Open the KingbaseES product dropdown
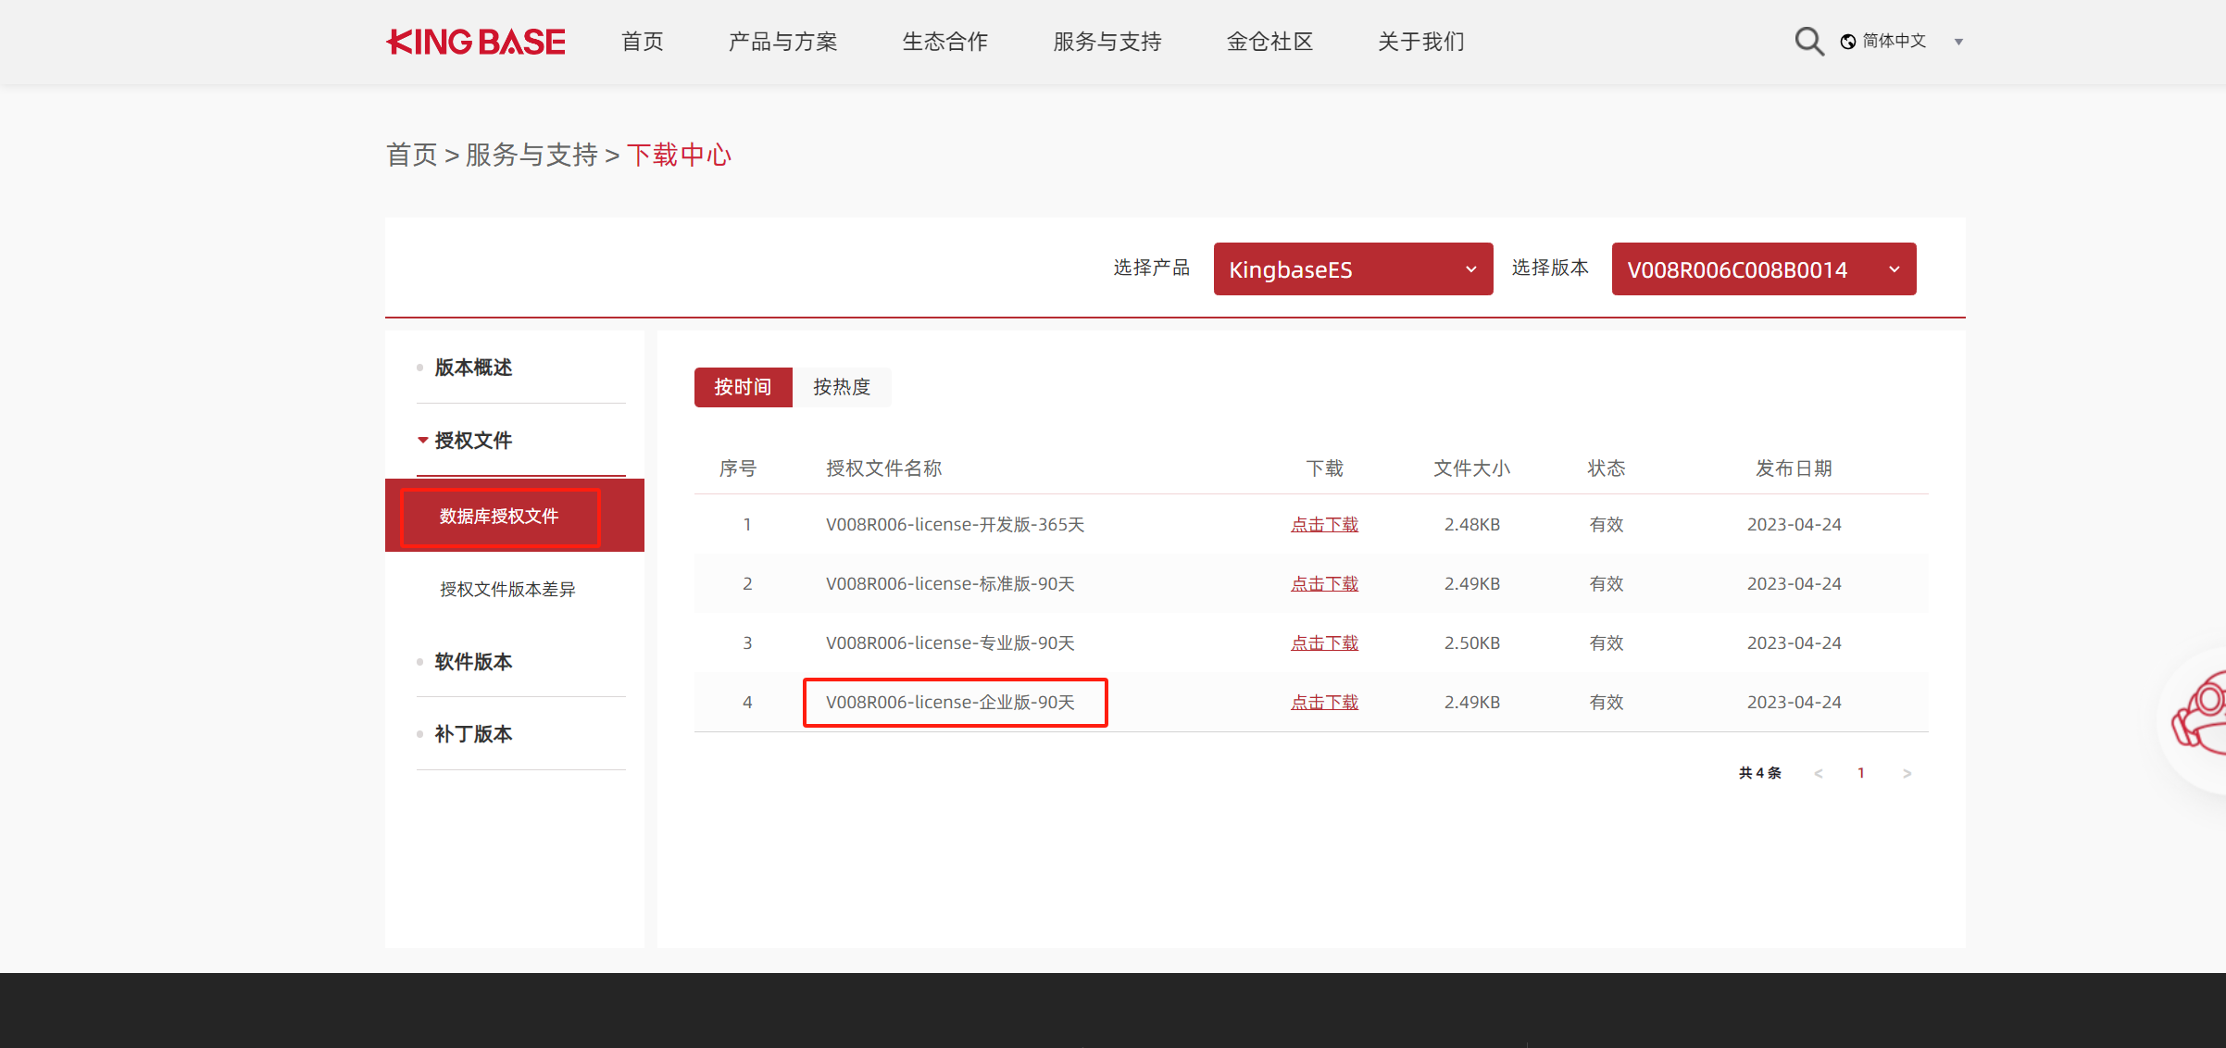Viewport: 2226px width, 1048px height. pos(1352,269)
